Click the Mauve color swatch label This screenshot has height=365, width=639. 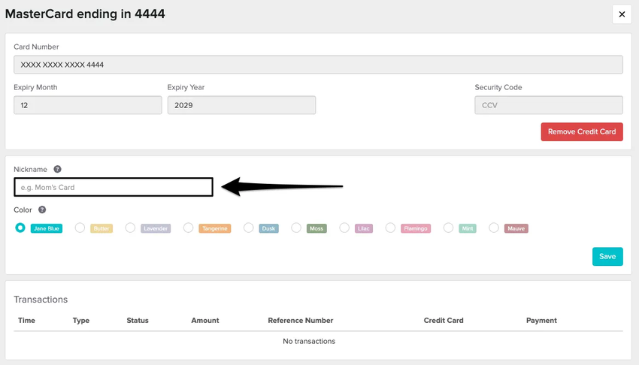point(516,228)
